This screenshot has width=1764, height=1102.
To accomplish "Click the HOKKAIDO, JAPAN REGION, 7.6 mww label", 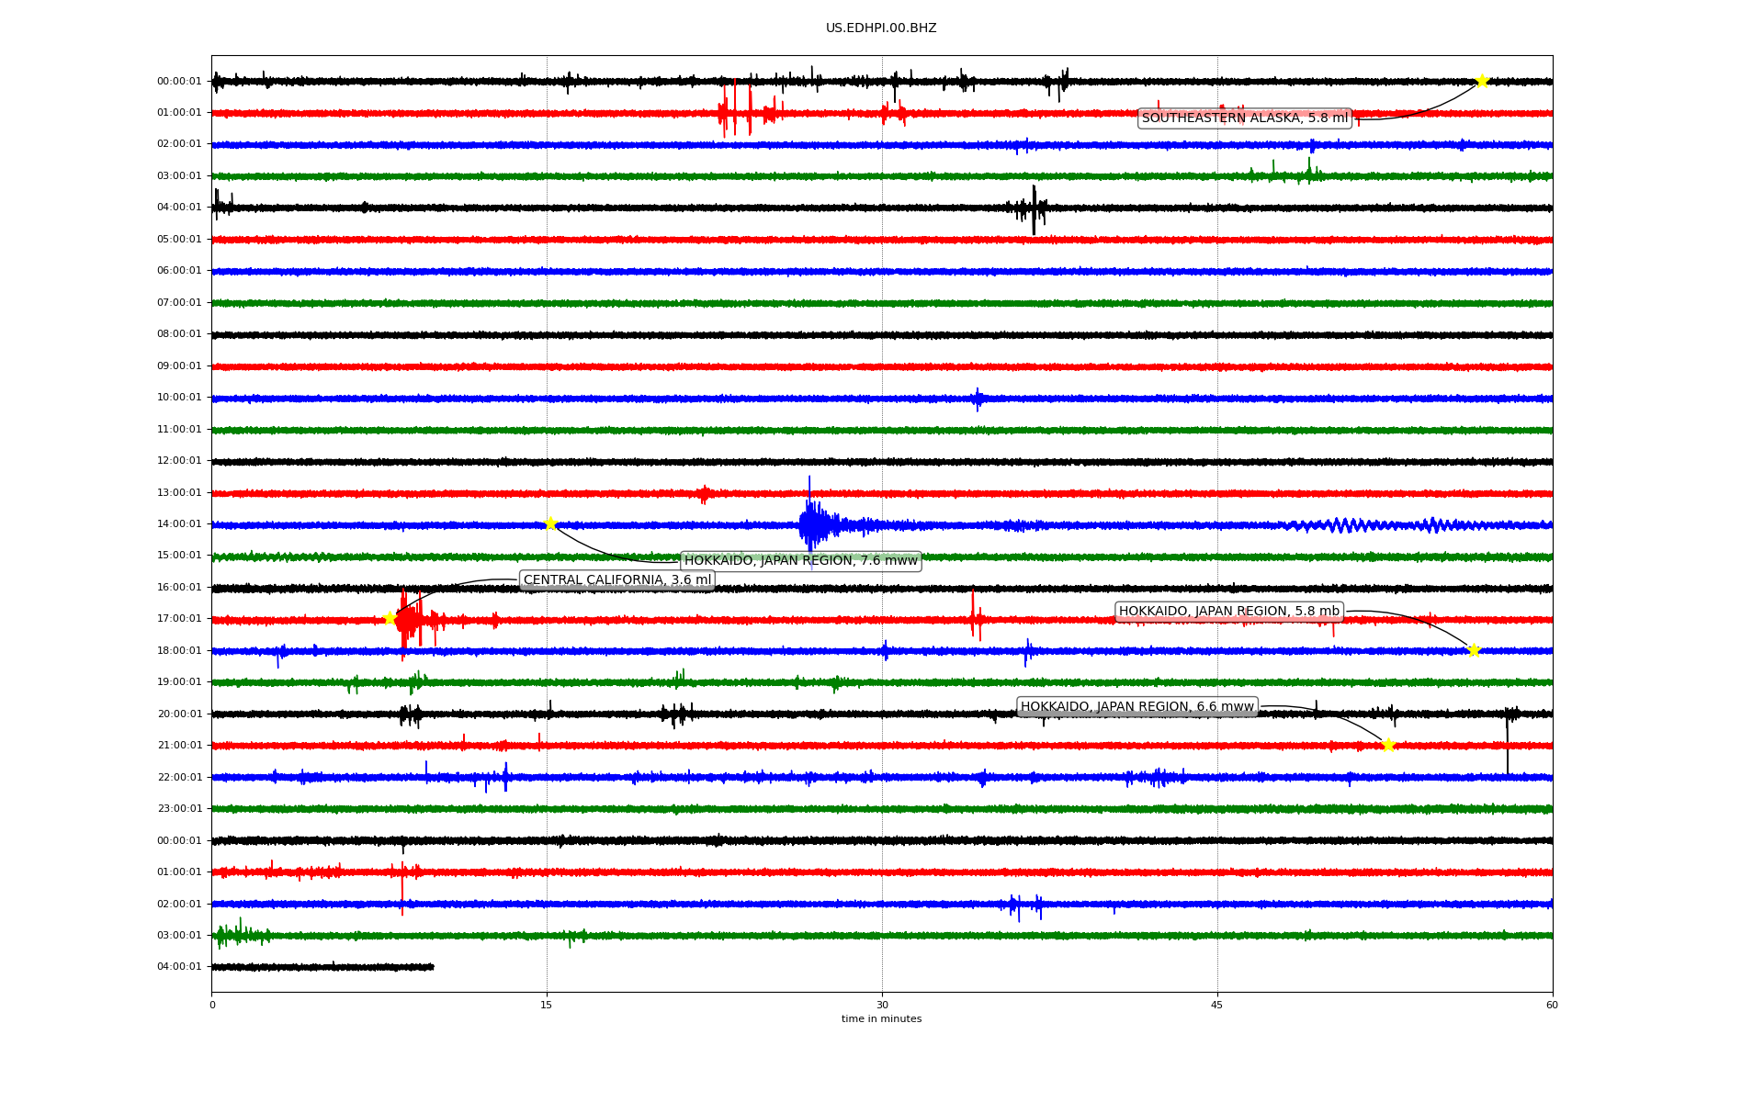I will pyautogui.click(x=800, y=560).
